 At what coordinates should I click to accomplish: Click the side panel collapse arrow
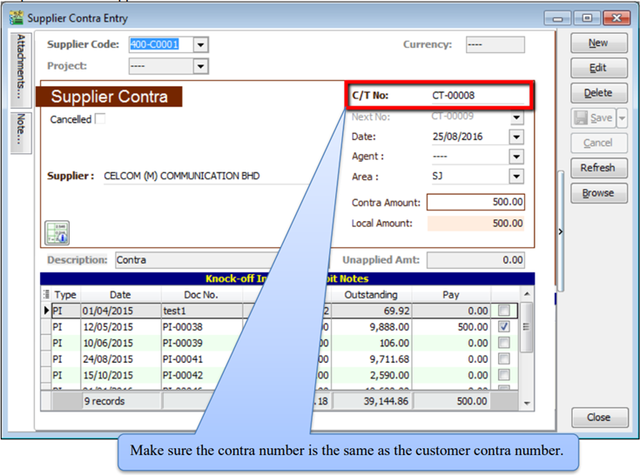click(560, 231)
